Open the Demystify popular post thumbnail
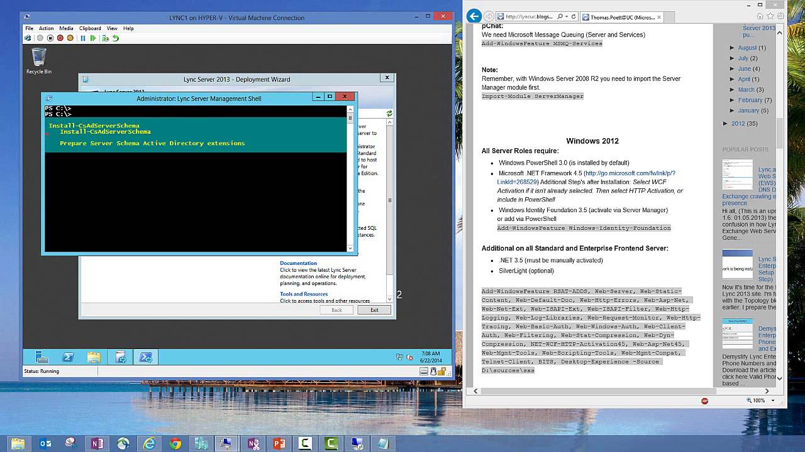The image size is (805, 452). (737, 334)
